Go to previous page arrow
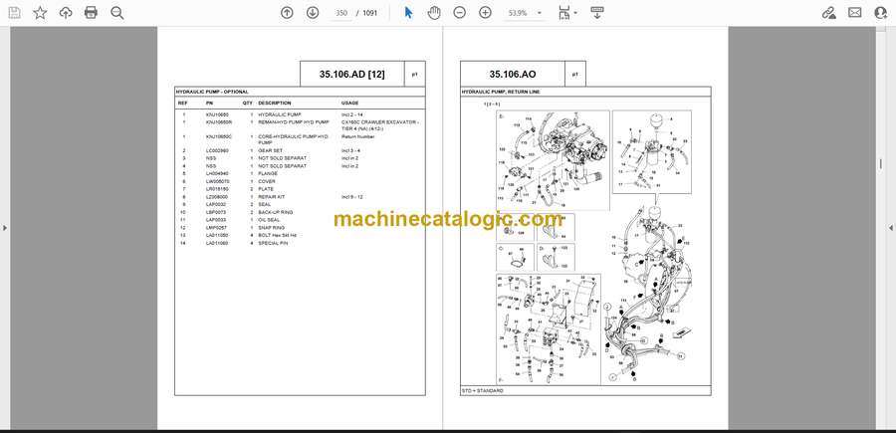The image size is (896, 433). click(287, 13)
